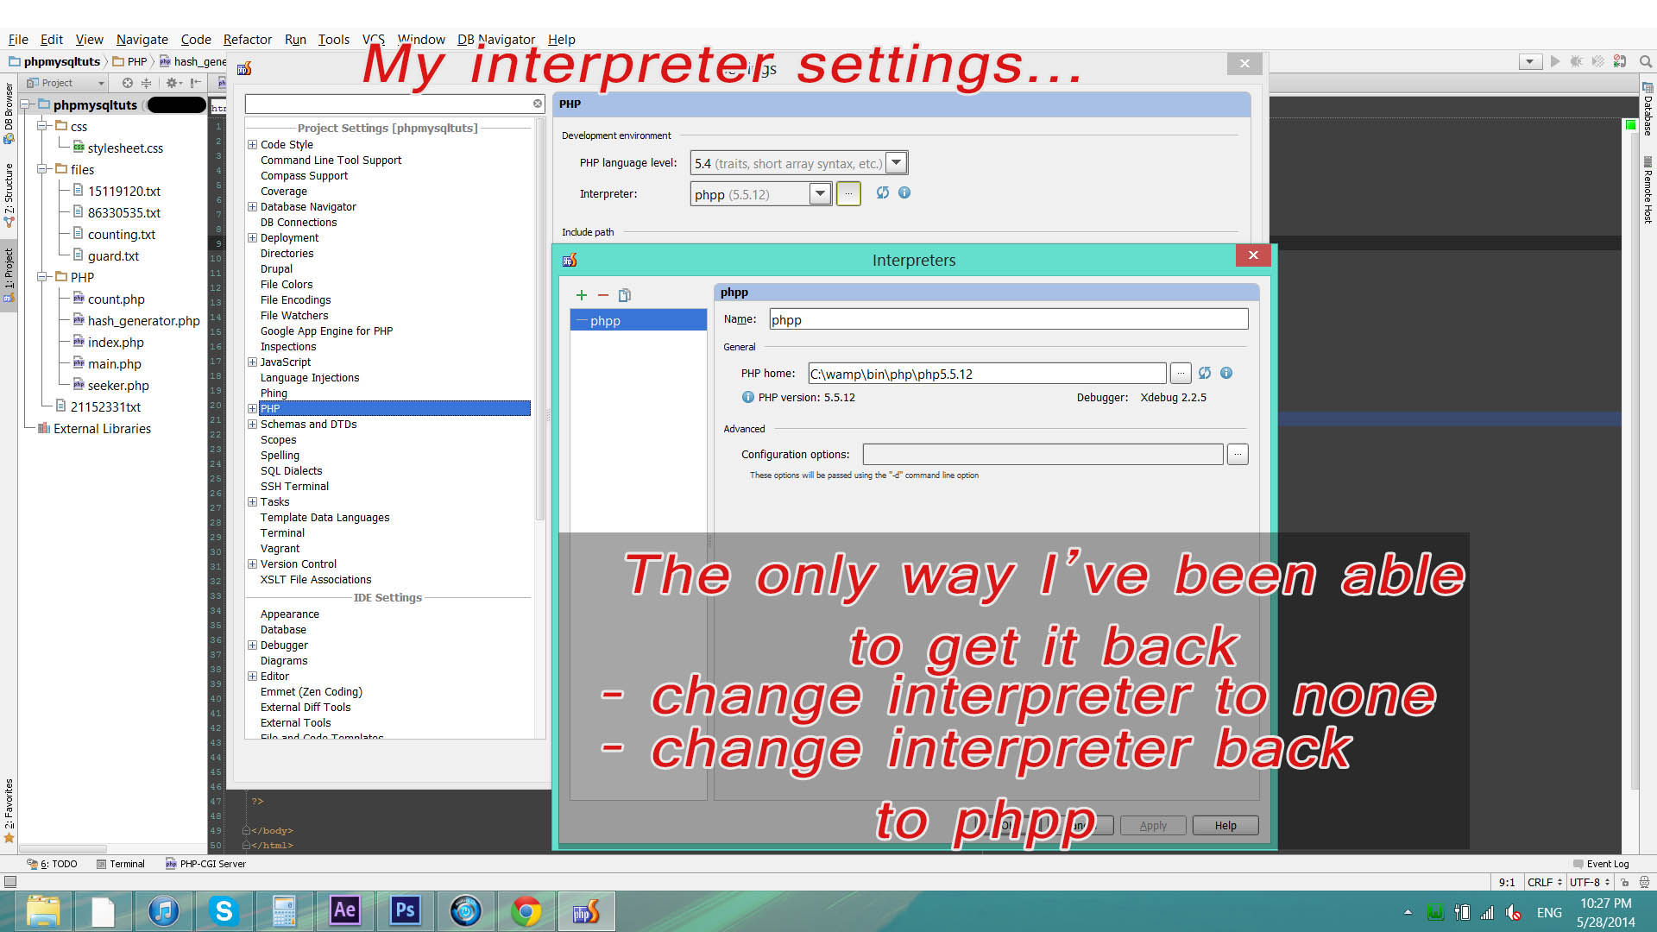The height and width of the screenshot is (932, 1657).
Task: Click the lock icon in the status bar
Action: (x=1624, y=882)
